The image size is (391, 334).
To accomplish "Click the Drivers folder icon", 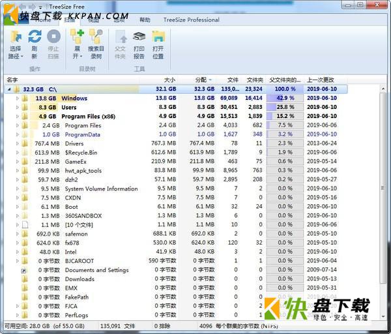I will click(x=25, y=144).
